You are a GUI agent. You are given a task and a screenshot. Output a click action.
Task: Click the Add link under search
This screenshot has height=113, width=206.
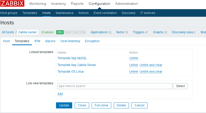tap(60, 94)
